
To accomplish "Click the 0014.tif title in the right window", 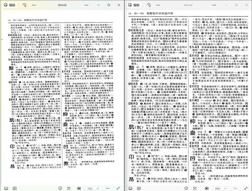I will point(188,5).
